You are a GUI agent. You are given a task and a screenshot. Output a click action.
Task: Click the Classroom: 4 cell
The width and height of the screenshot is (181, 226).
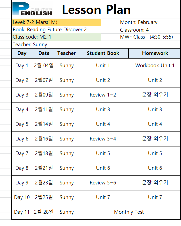click(150, 30)
